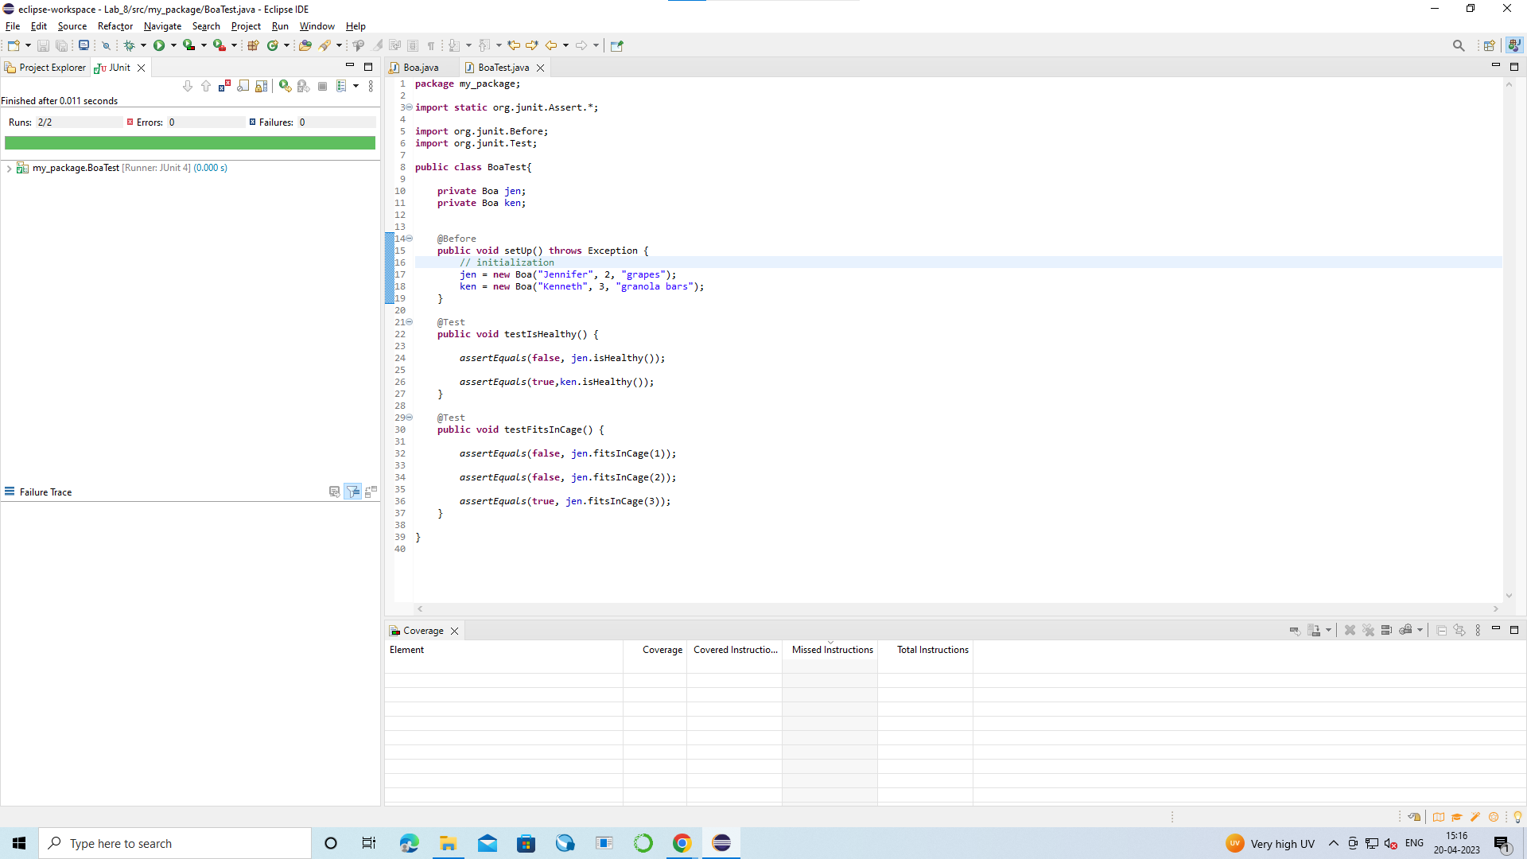Image resolution: width=1527 pixels, height=859 pixels.
Task: Toggle Show Skipped Tests Only icon
Action: pos(243,86)
